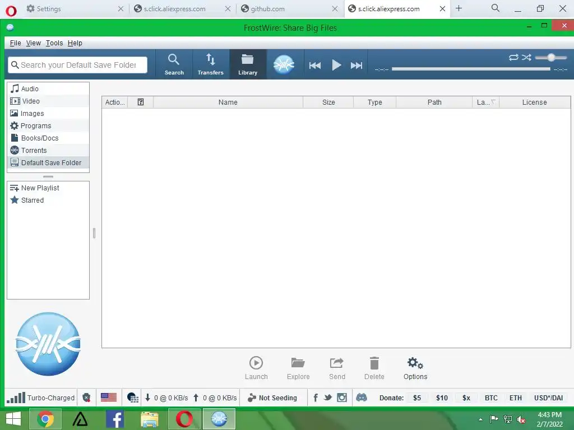This screenshot has width=574, height=430.
Task: Click the download speed indicator
Action: [166, 398]
